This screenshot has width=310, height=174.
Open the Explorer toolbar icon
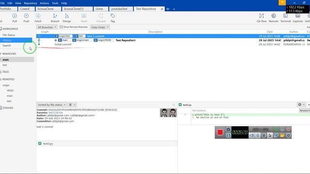298,18
